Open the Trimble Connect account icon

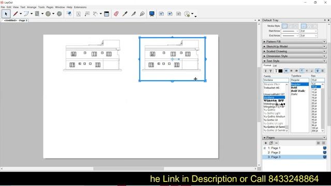187,14
